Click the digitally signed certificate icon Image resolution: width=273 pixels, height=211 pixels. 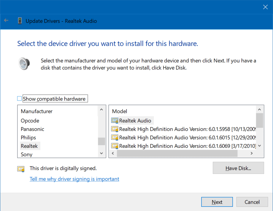(x=21, y=169)
